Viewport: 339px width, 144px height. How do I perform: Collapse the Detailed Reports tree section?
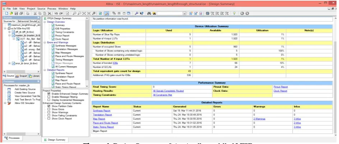(x=44, y=70)
